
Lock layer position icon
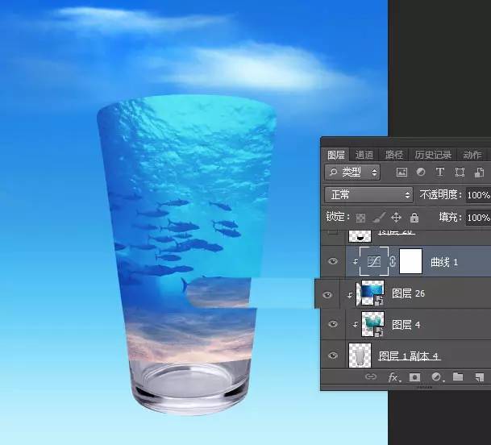pos(396,218)
